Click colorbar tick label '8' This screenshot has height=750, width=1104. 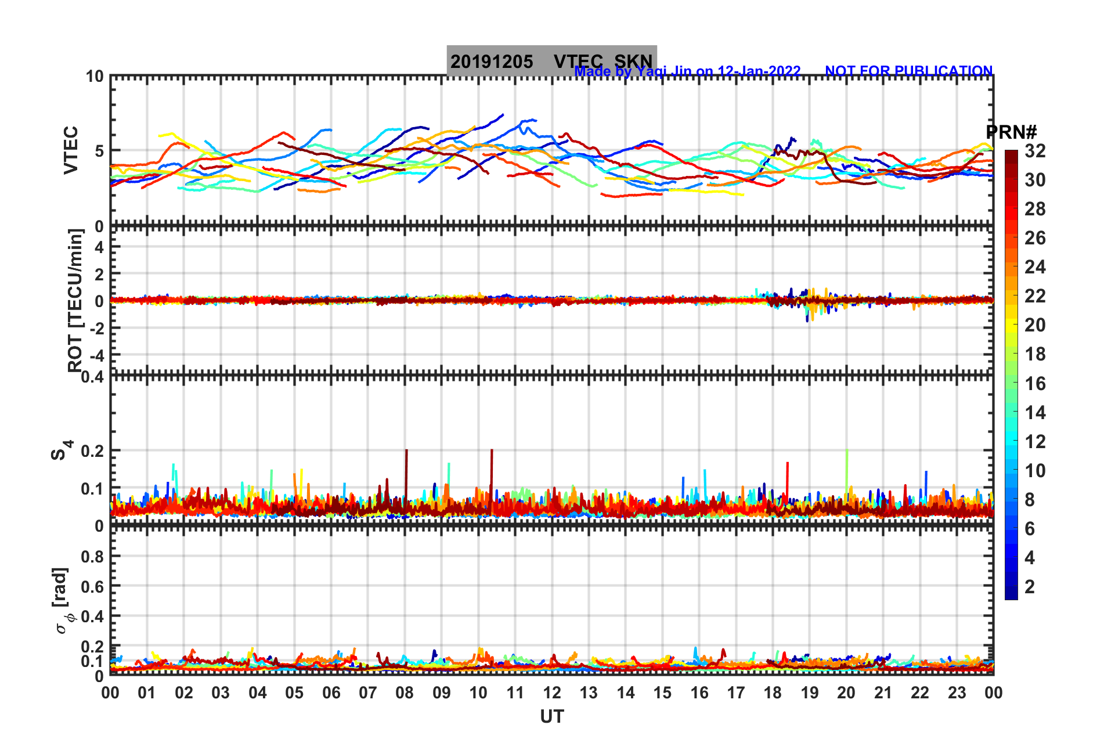coord(1030,500)
